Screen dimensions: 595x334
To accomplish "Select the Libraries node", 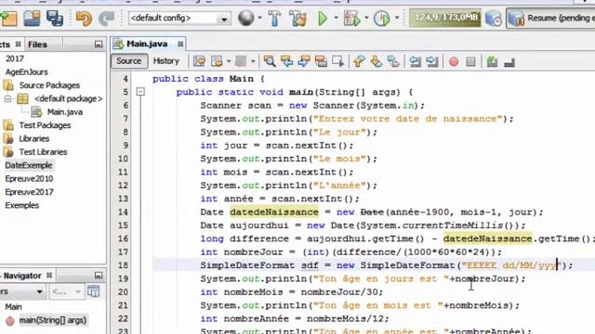I will (x=34, y=138).
